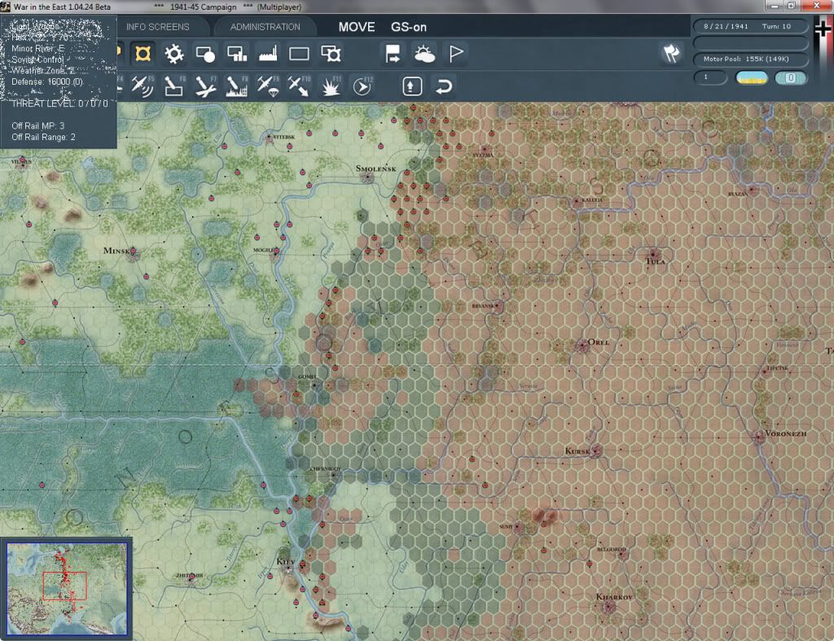Select the Smolensk city hex
834x641 pixels.
pyautogui.click(x=367, y=178)
